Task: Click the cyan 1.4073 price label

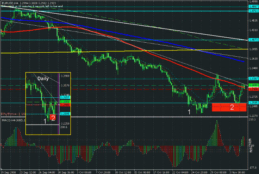Action: [253, 40]
